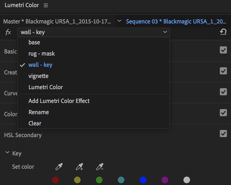Open the Master clip dropdown chevron

[x=119, y=21]
